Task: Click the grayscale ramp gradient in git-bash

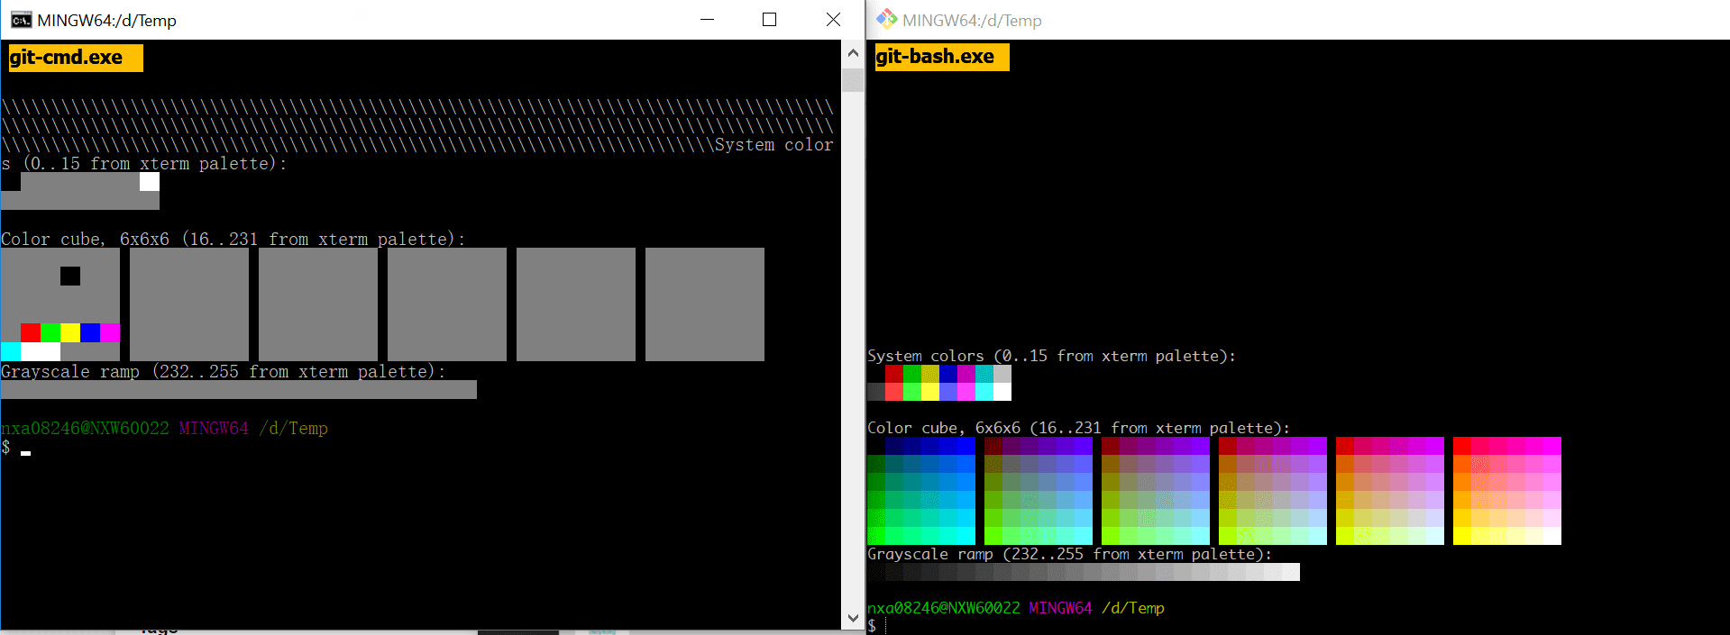Action: [x=1084, y=572]
